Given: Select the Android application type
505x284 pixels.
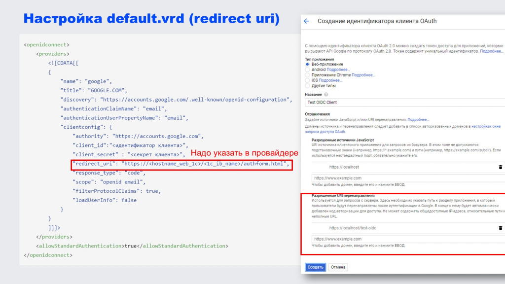Looking at the screenshot, I should click(308, 70).
